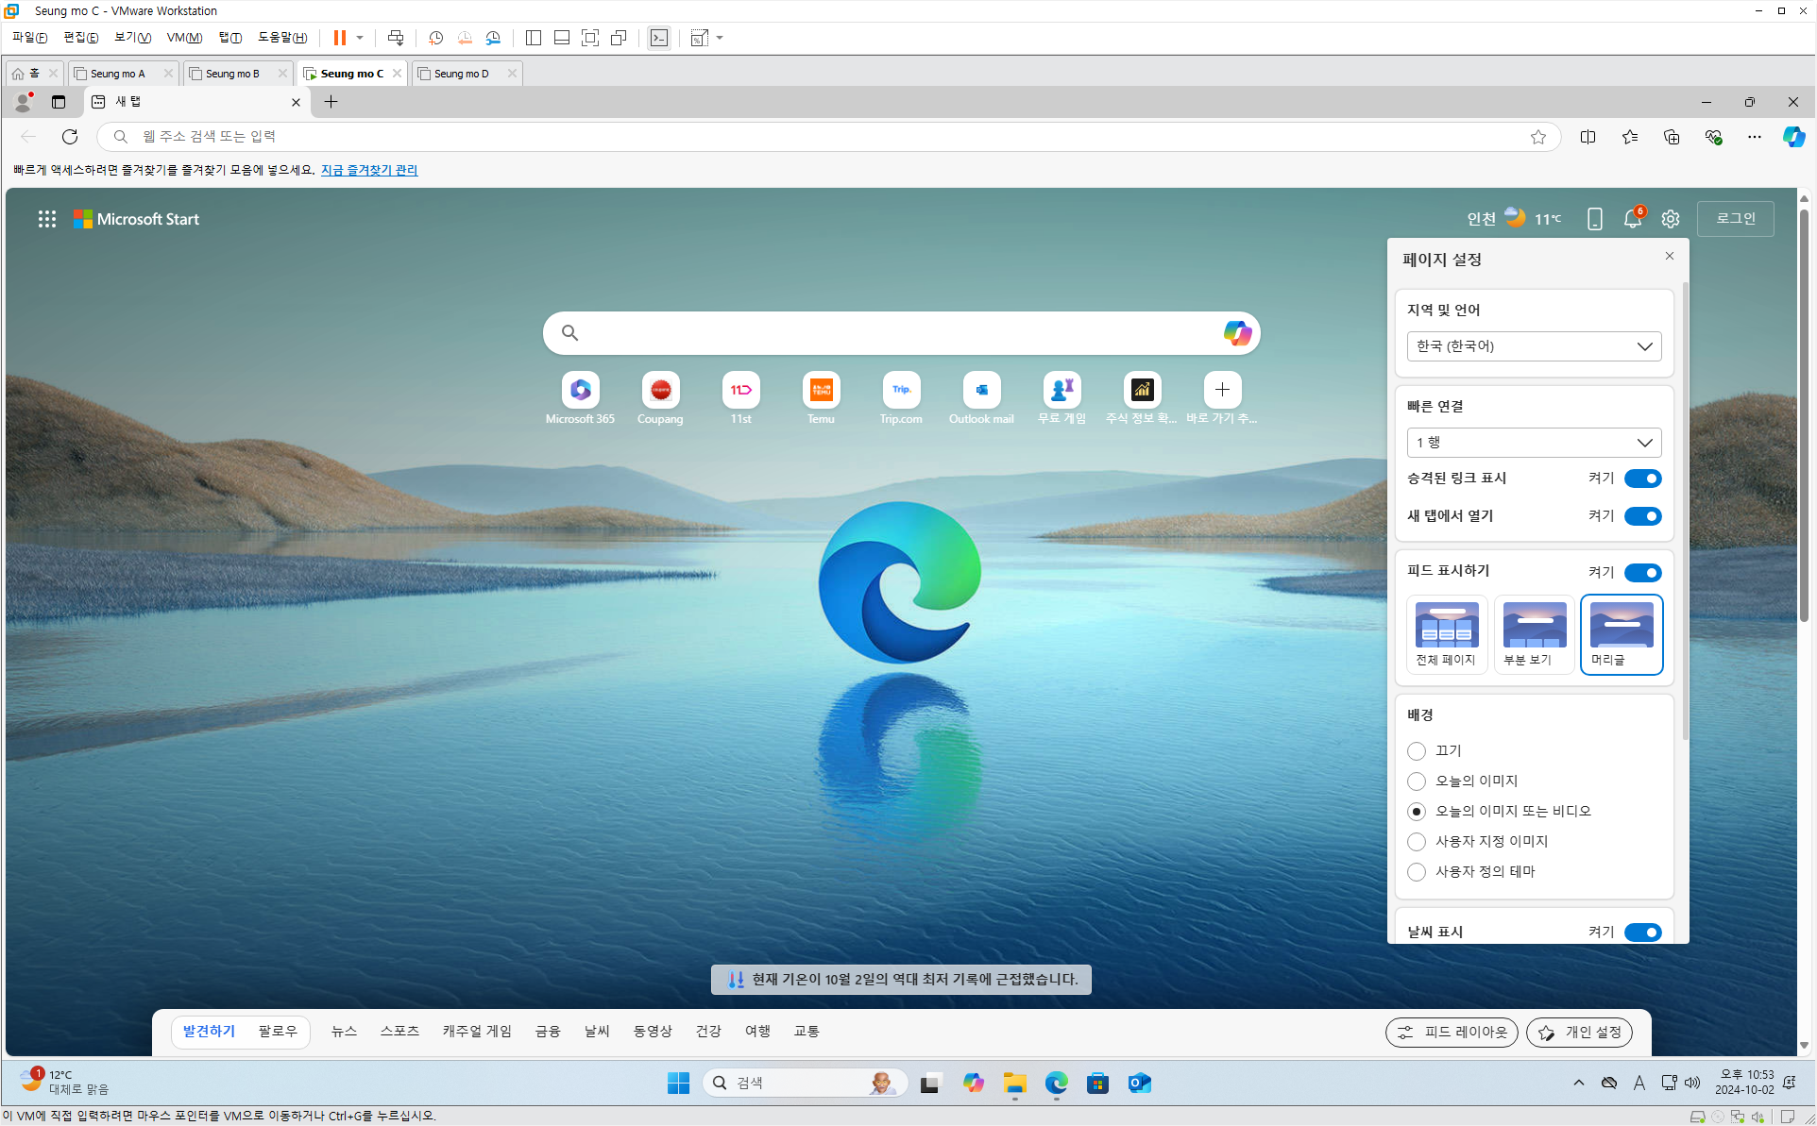
Task: Click the Microsoft Start app launcher grid
Action: [46, 219]
